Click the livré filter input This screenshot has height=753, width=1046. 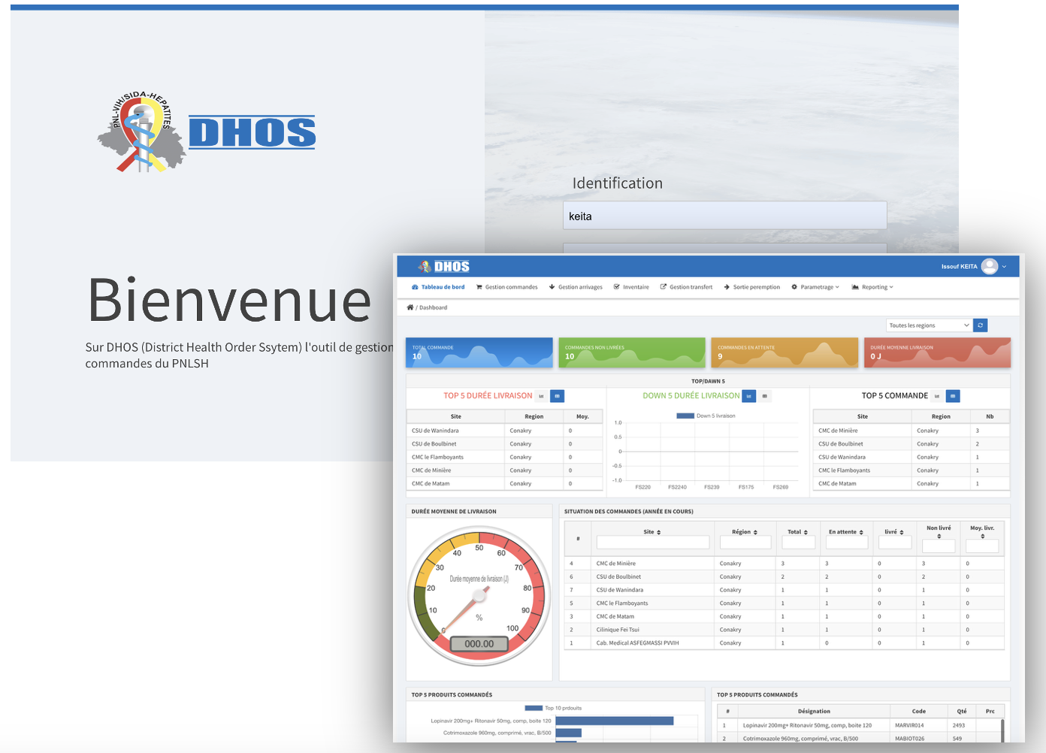(894, 543)
